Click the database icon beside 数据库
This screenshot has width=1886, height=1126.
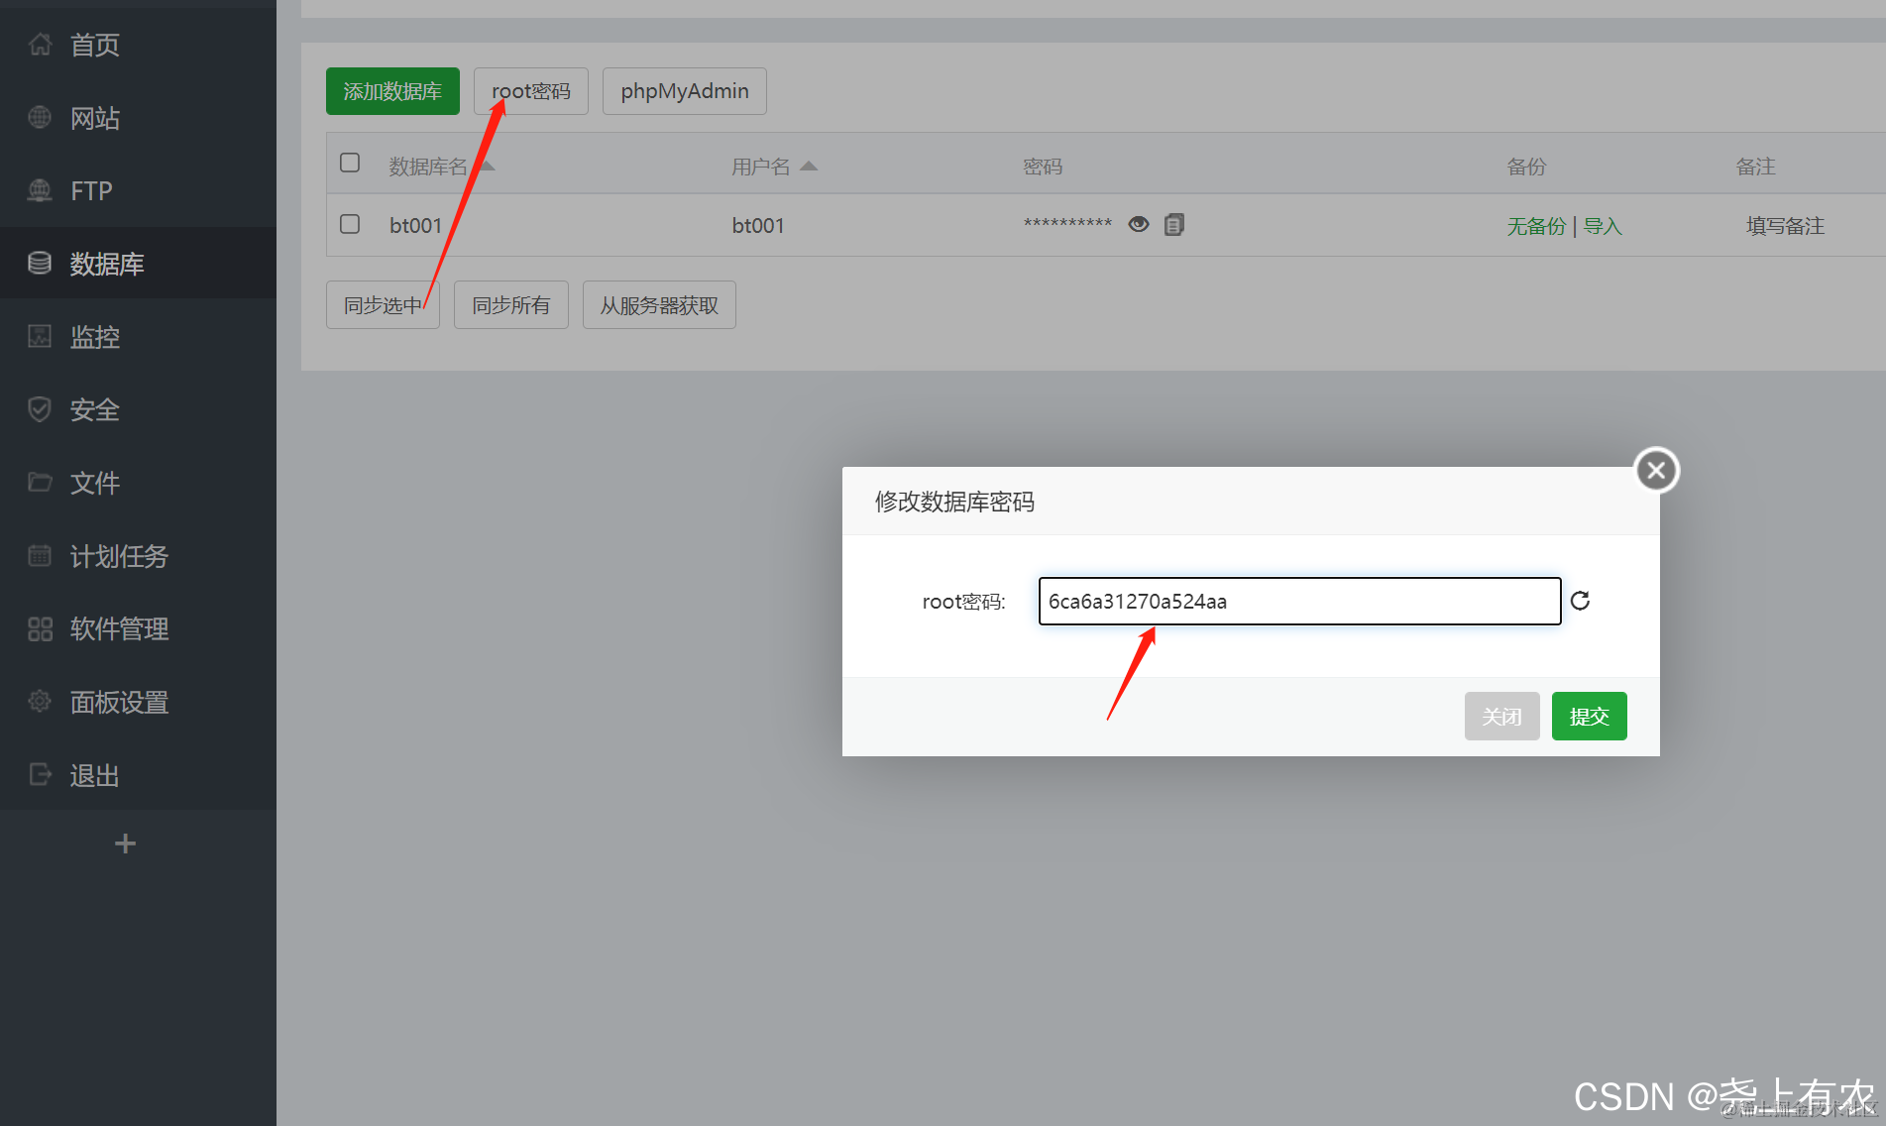click(40, 263)
